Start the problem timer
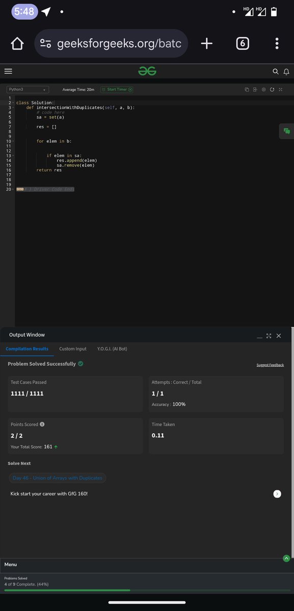This screenshot has height=611, width=294. click(117, 90)
